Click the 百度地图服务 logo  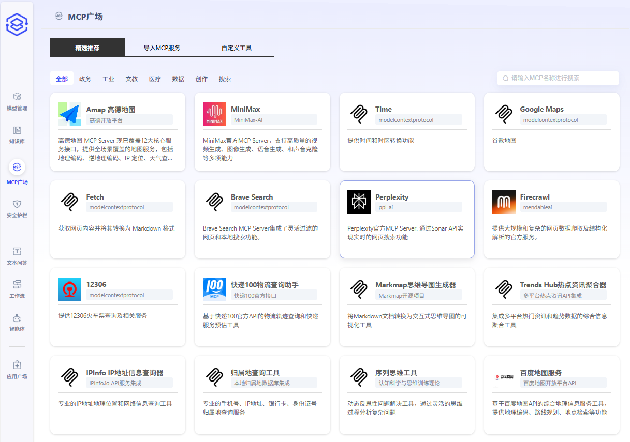(504, 377)
